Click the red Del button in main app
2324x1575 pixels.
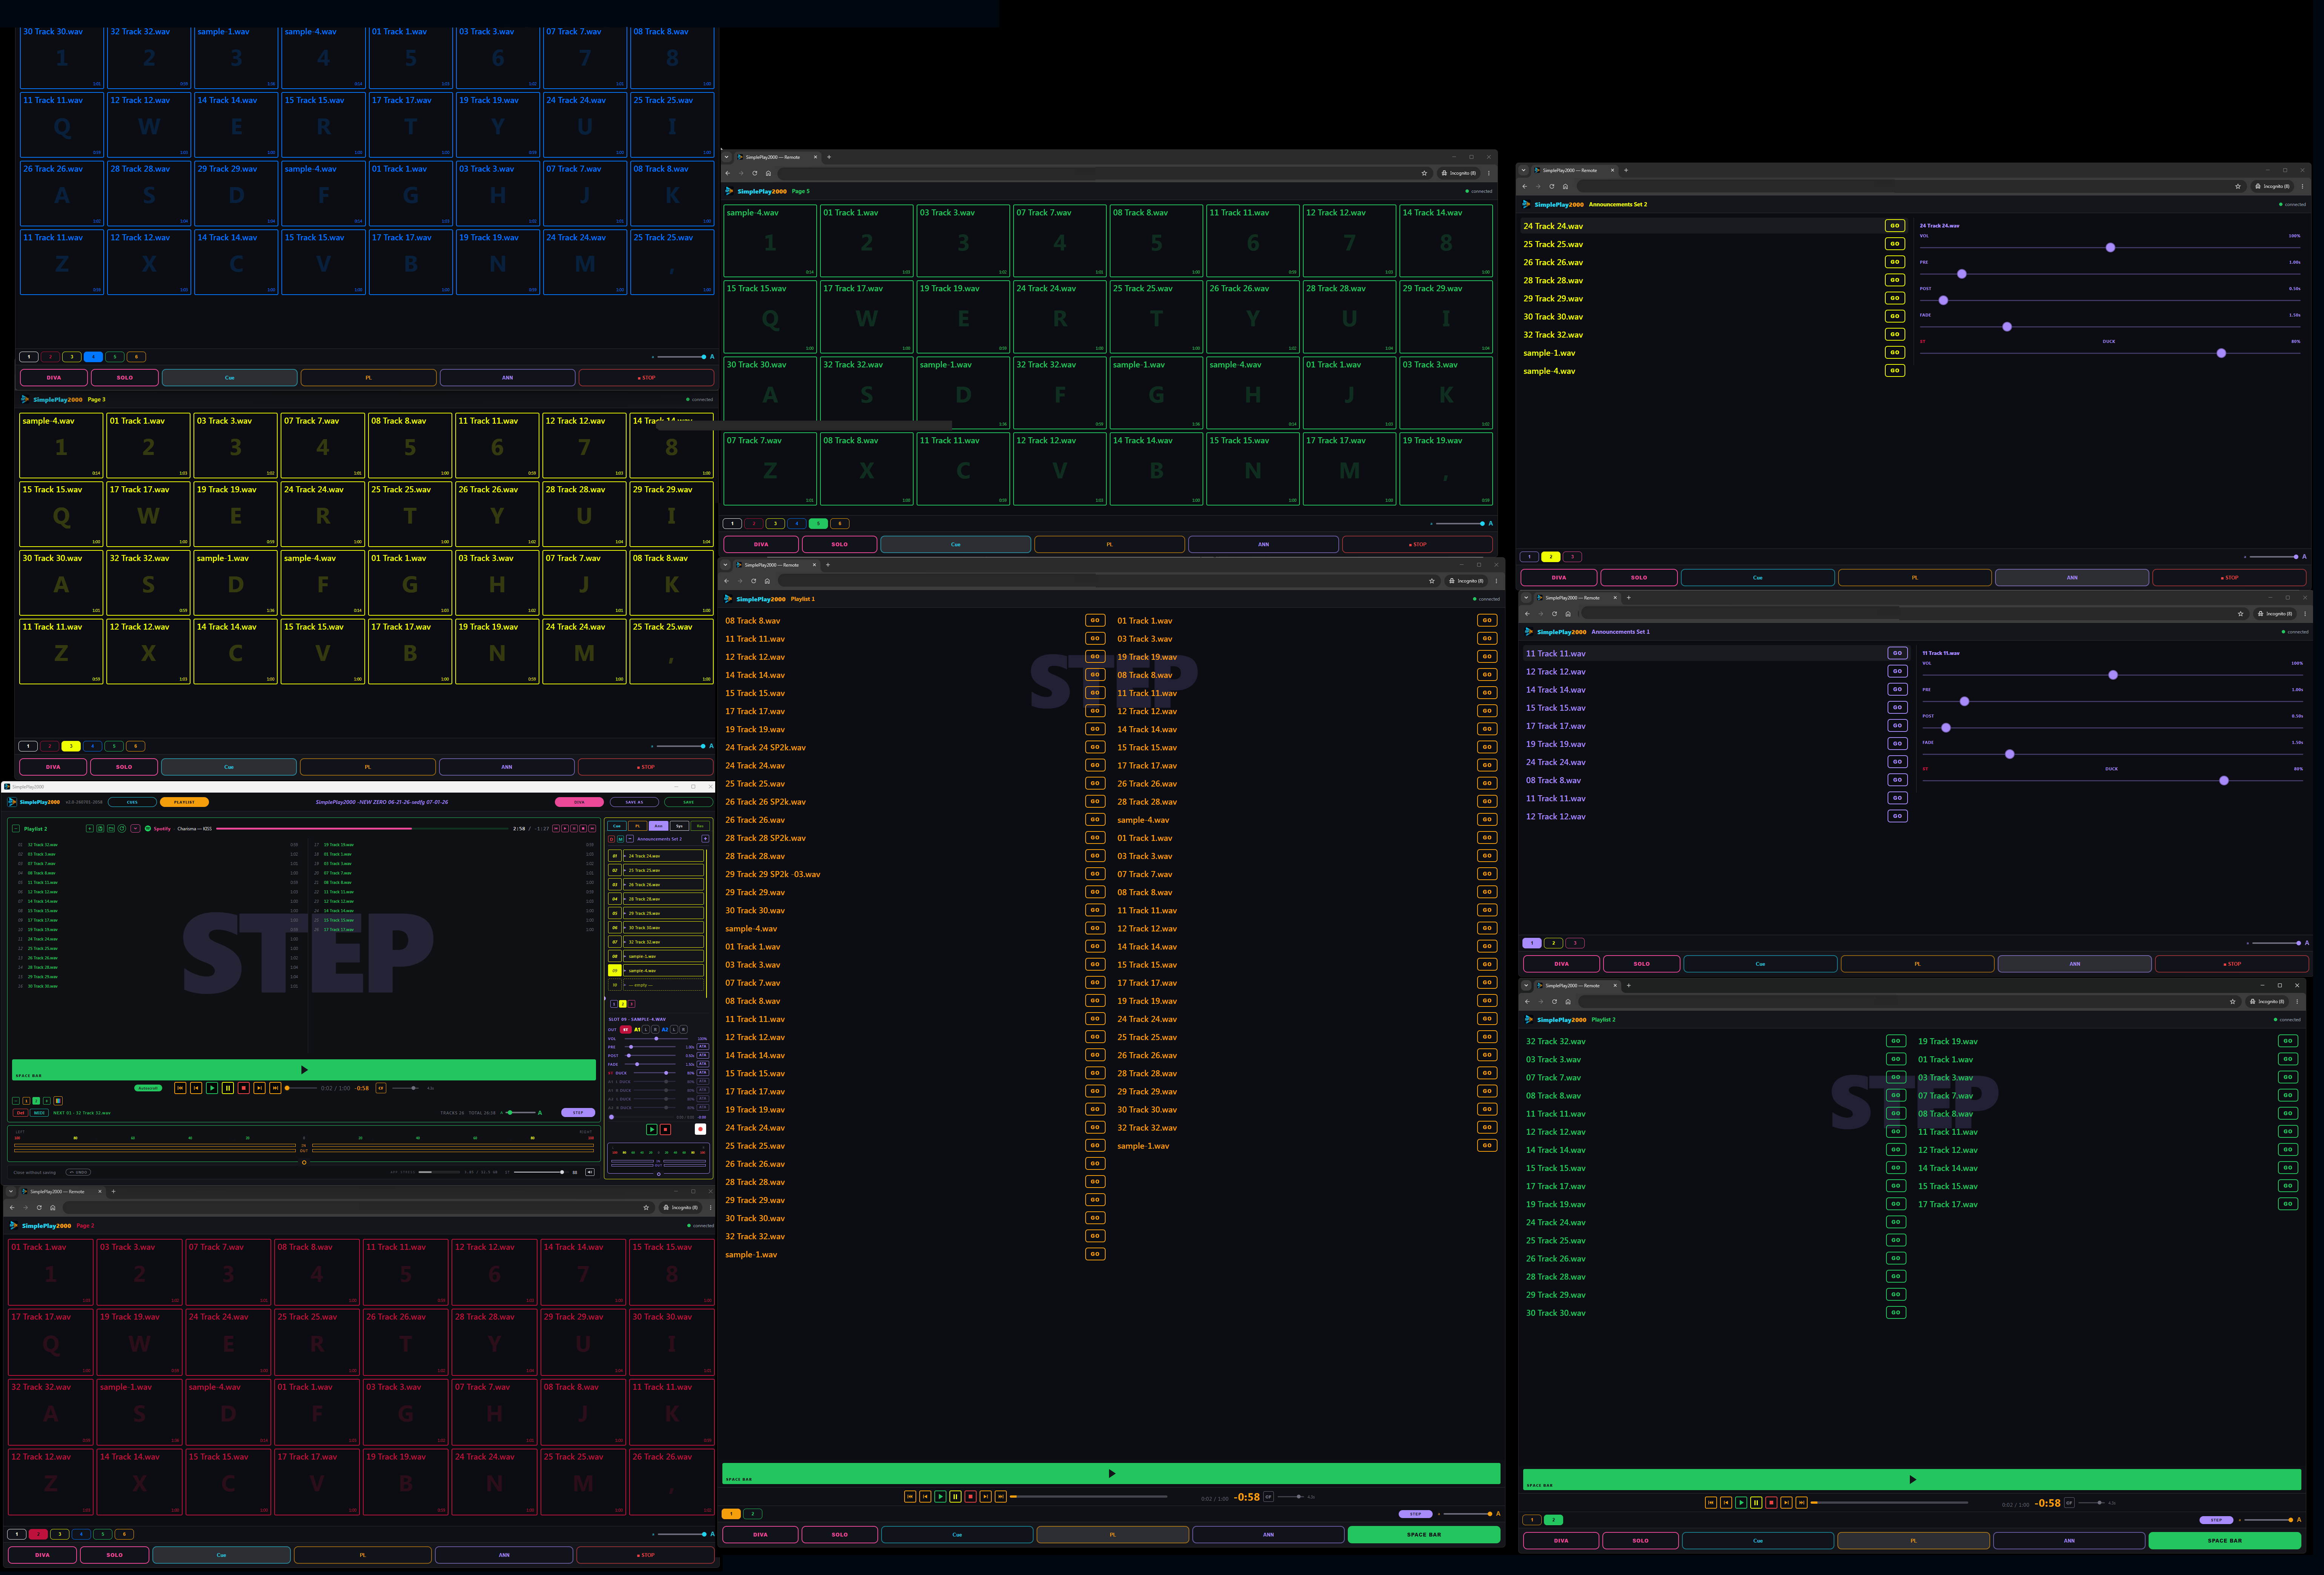pyautogui.click(x=20, y=1113)
